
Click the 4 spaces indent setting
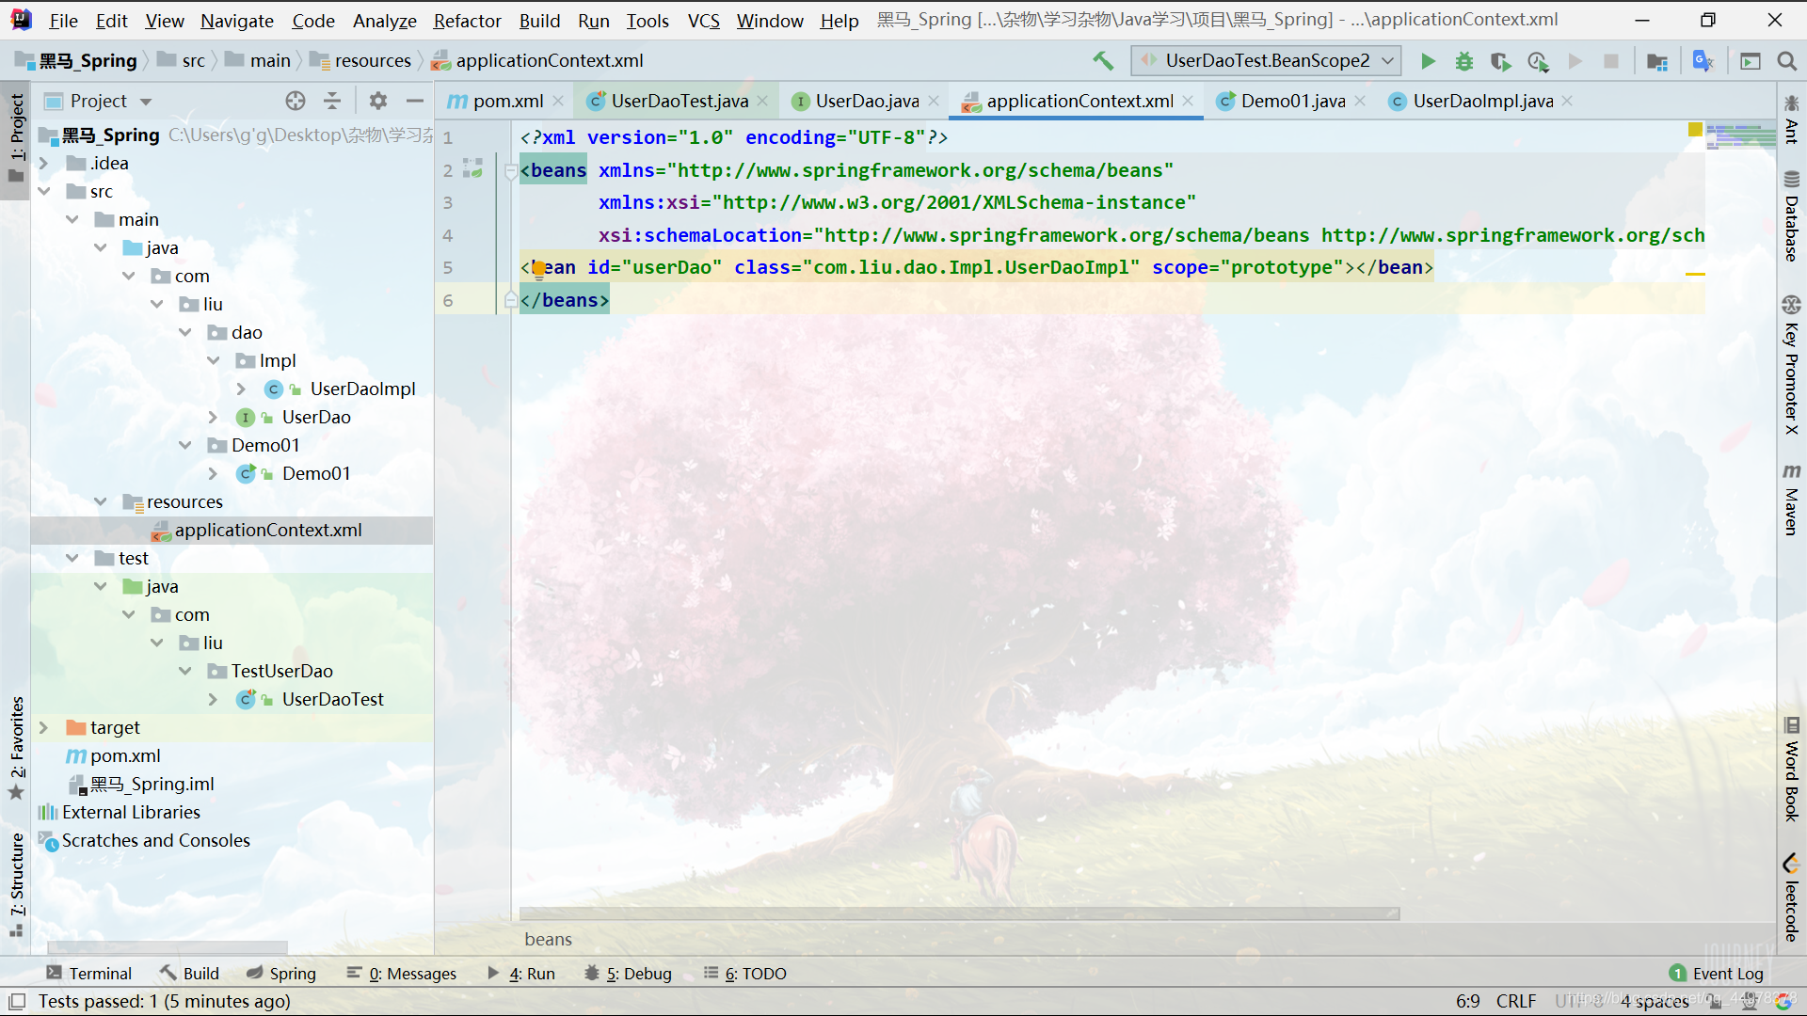[1655, 1001]
